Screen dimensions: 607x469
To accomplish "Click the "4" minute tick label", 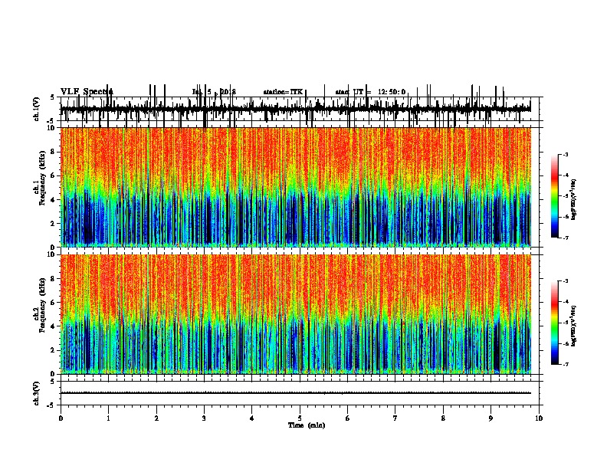I will pyautogui.click(x=252, y=418).
